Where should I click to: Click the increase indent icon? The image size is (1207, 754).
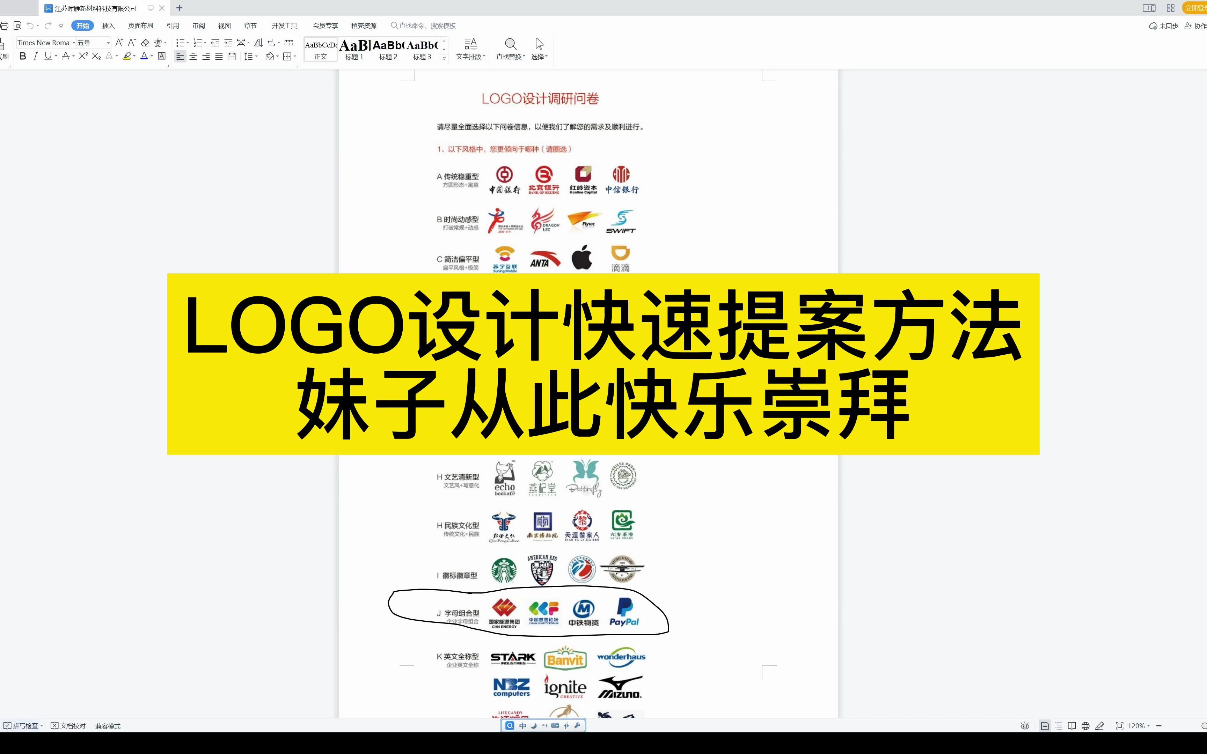tap(228, 43)
